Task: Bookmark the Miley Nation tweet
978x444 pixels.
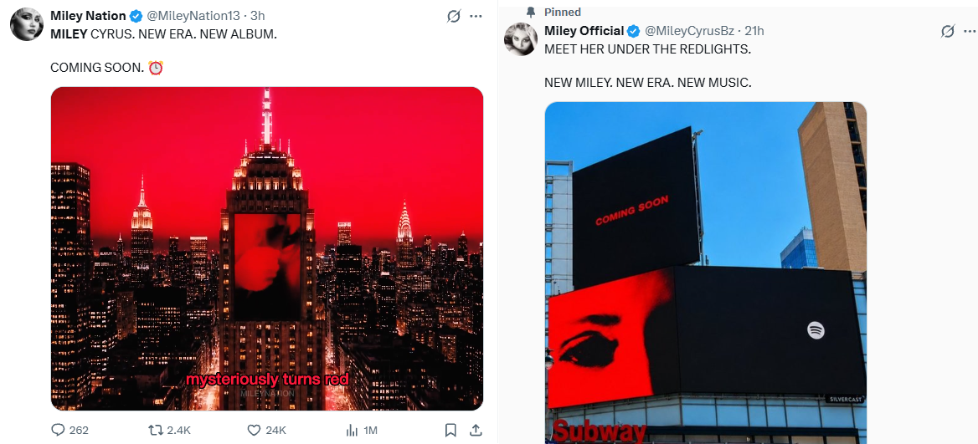Action: [x=450, y=430]
